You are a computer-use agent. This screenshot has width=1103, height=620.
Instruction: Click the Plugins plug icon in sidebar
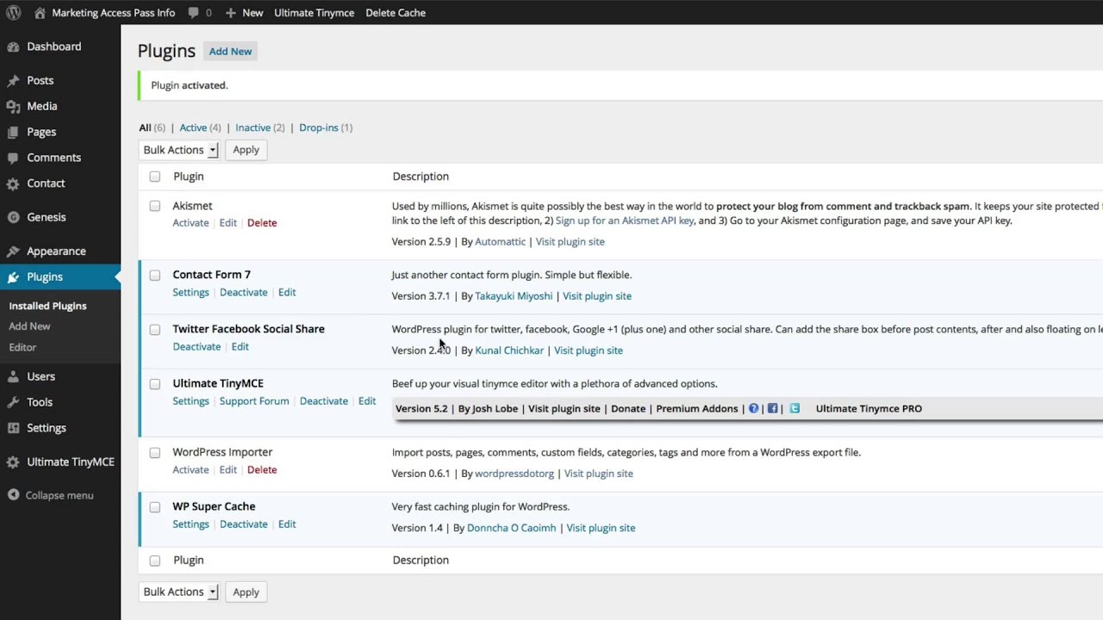pyautogui.click(x=13, y=277)
